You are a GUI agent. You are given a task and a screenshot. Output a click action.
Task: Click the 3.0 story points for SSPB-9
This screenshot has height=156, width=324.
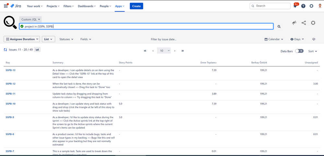[x=121, y=117]
